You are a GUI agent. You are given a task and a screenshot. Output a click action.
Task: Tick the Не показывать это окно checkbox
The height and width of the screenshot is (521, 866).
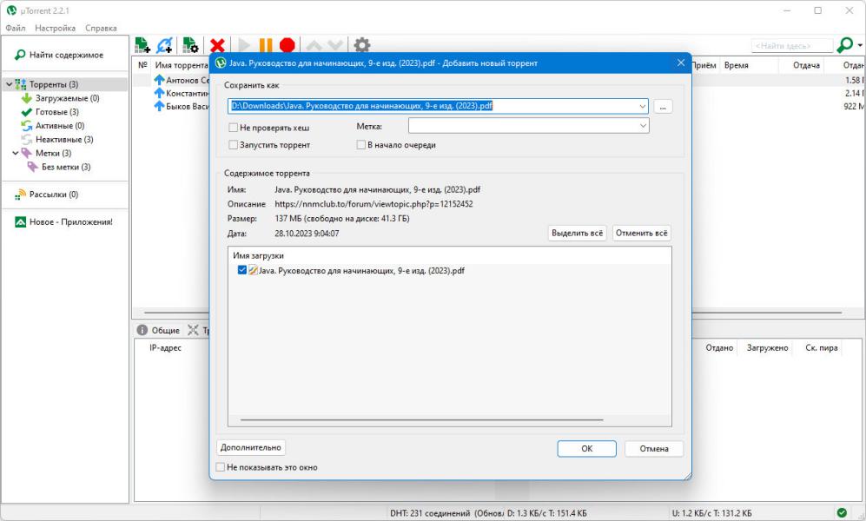pos(221,467)
